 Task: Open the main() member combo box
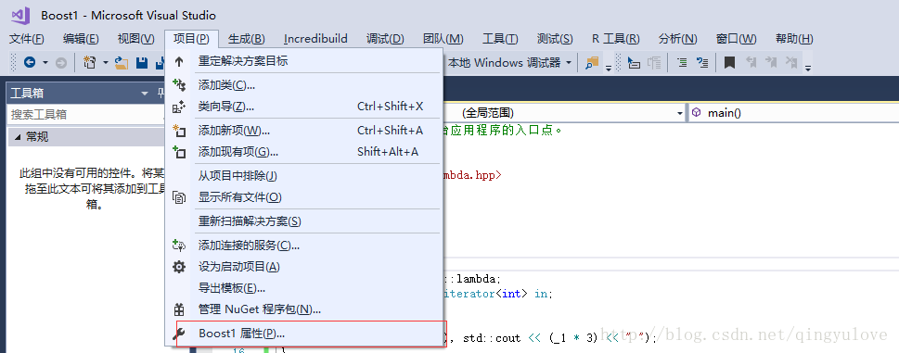pos(793,113)
